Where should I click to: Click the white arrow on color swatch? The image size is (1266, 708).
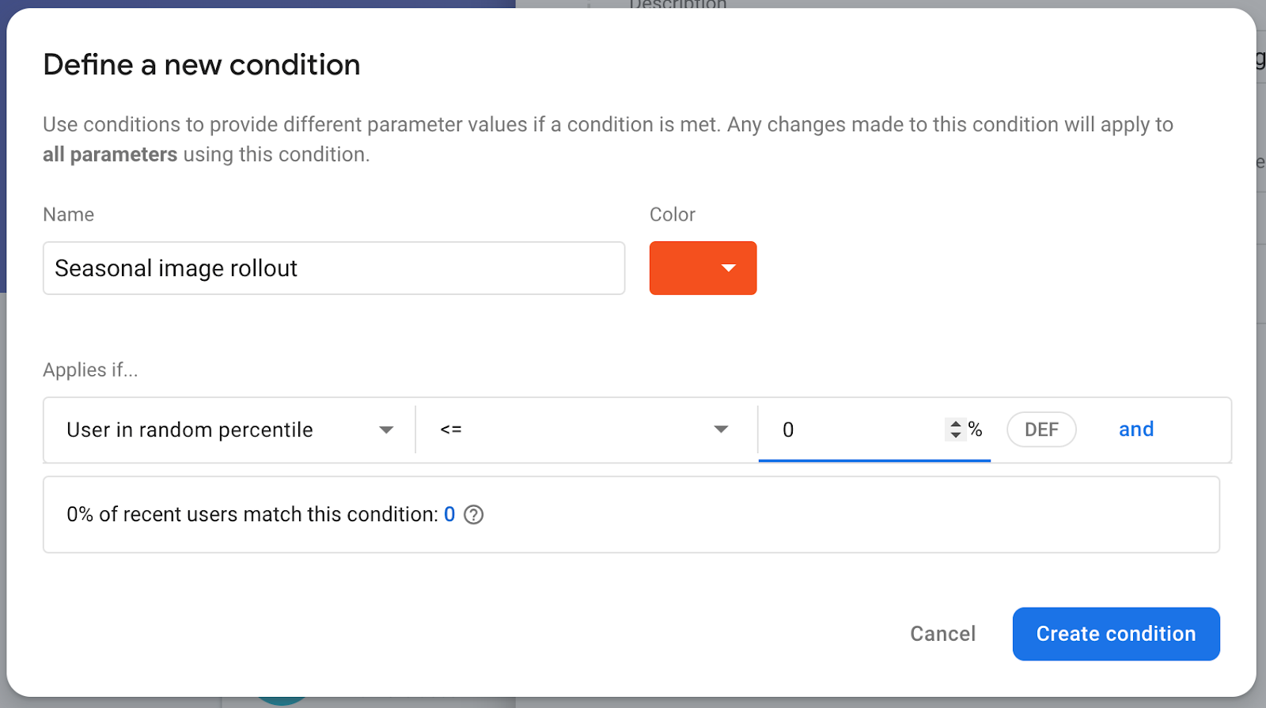click(x=729, y=268)
